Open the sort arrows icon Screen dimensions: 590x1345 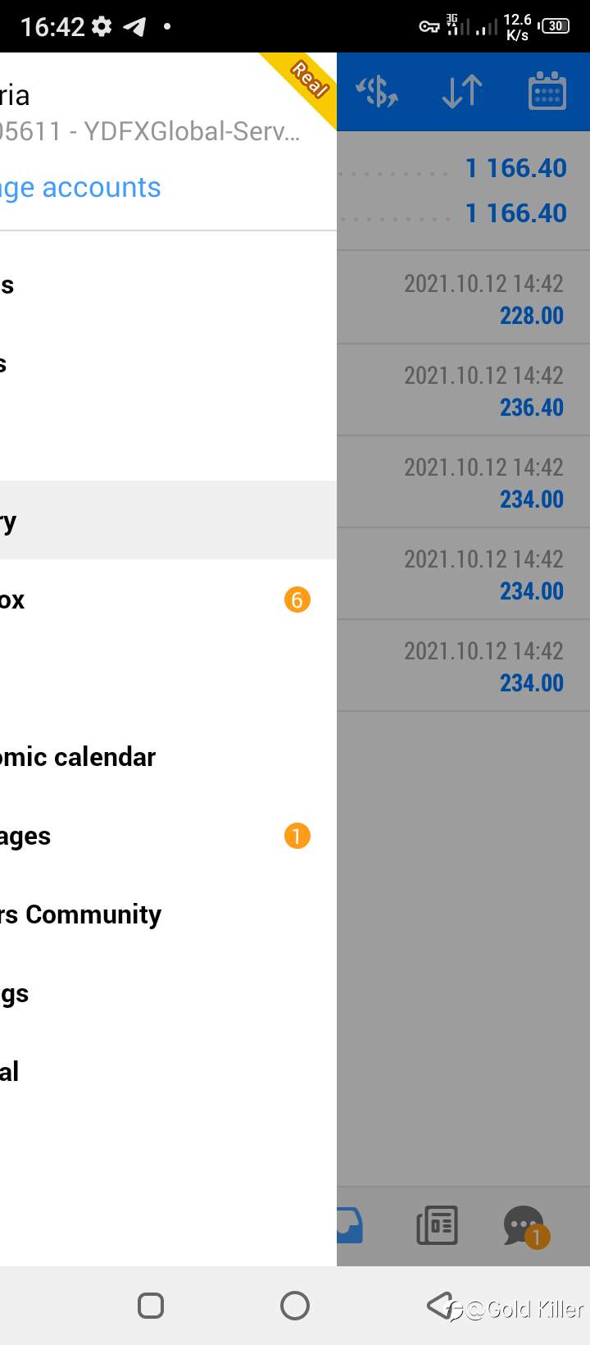tap(462, 91)
